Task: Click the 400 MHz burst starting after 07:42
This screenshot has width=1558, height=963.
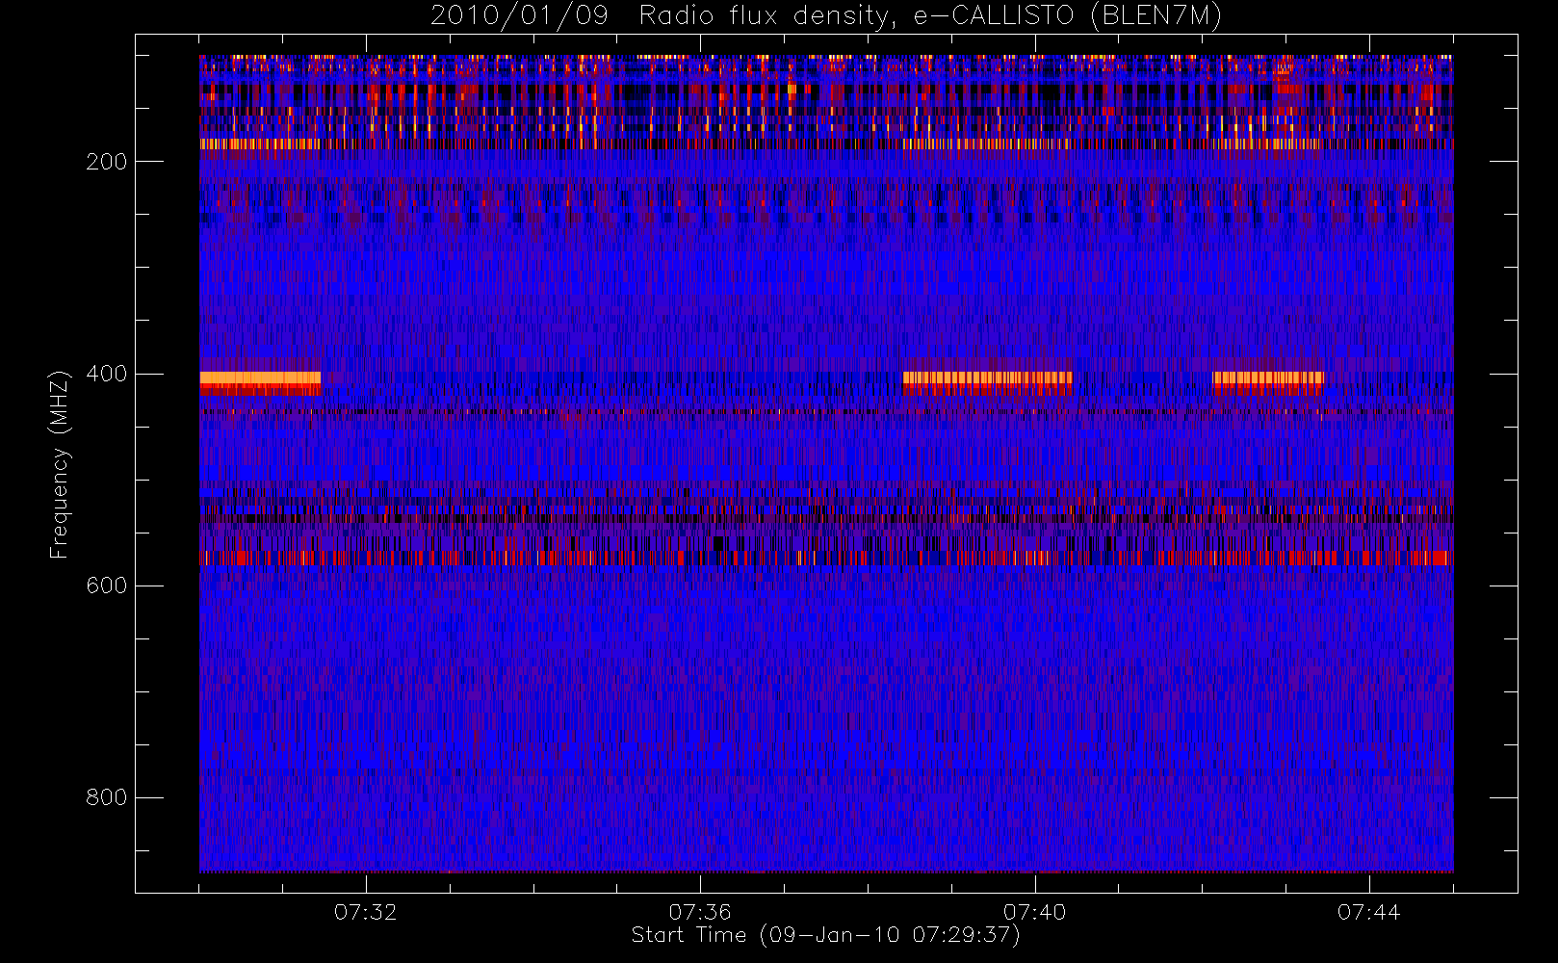Action: click(x=1268, y=383)
